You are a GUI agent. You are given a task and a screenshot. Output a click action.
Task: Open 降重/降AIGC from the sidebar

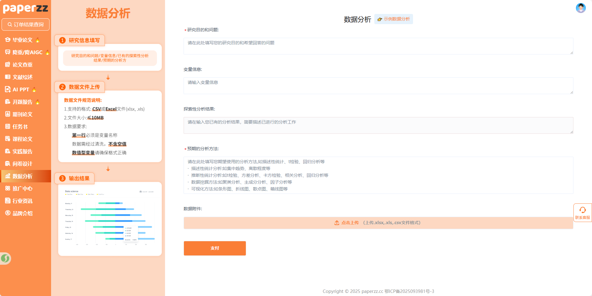[27, 52]
